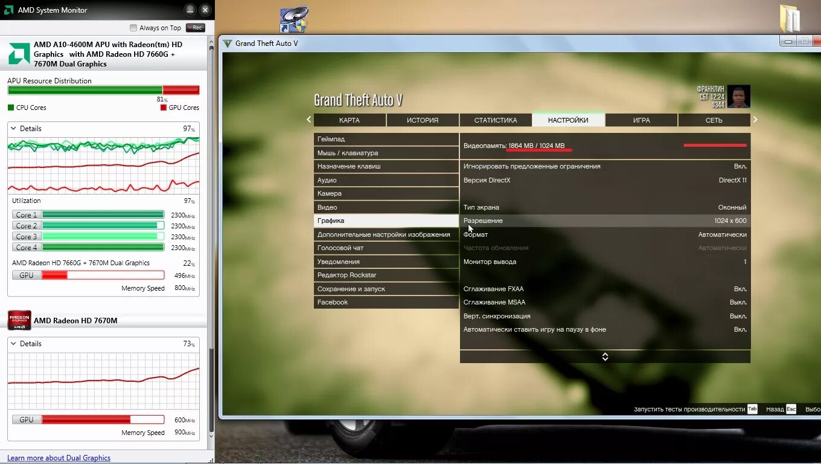Enable the Always on Top checkbox
Image resolution: width=821 pixels, height=464 pixels.
(x=133, y=28)
